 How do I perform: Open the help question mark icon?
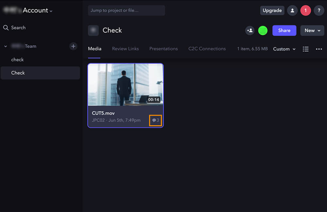coord(319,10)
